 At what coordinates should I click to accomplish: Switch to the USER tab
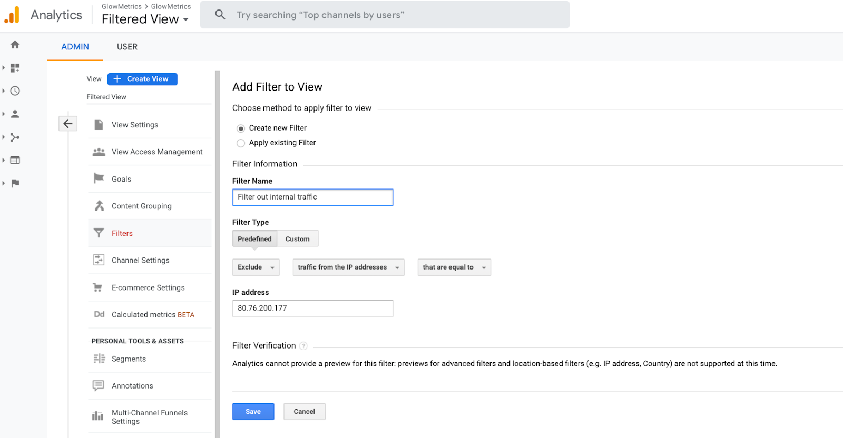[127, 47]
